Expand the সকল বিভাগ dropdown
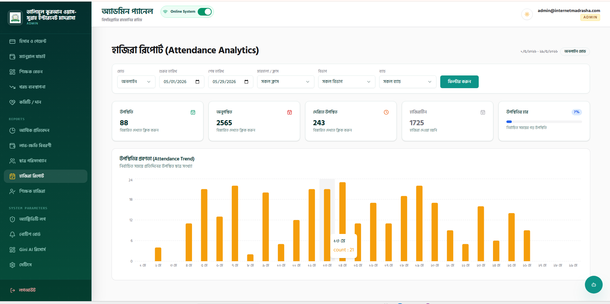The width and height of the screenshot is (610, 304). click(346, 82)
